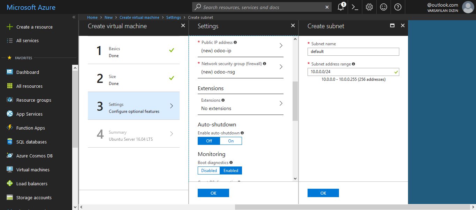Click the Create virtual machine breadcrumb link
This screenshot has height=210, width=476.
[139, 17]
